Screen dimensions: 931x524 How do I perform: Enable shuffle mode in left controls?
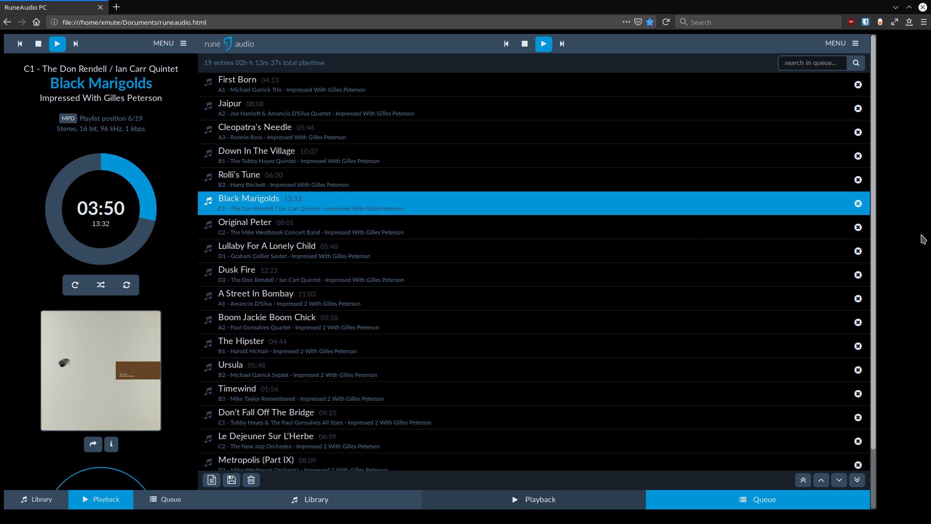[100, 285]
